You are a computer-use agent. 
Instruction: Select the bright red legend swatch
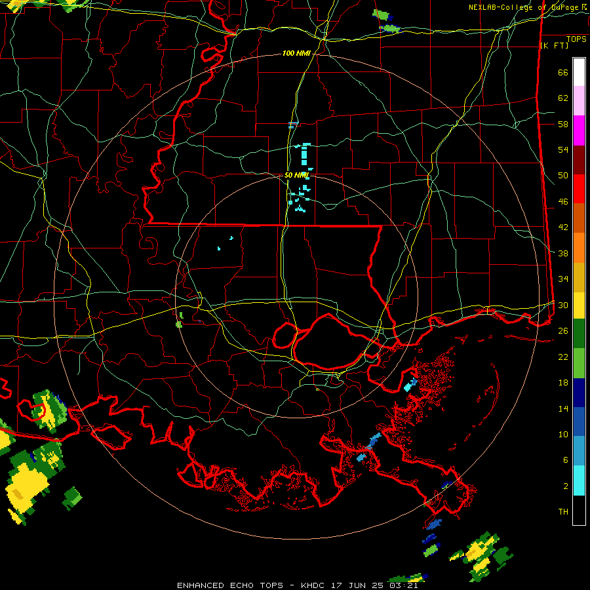click(579, 189)
